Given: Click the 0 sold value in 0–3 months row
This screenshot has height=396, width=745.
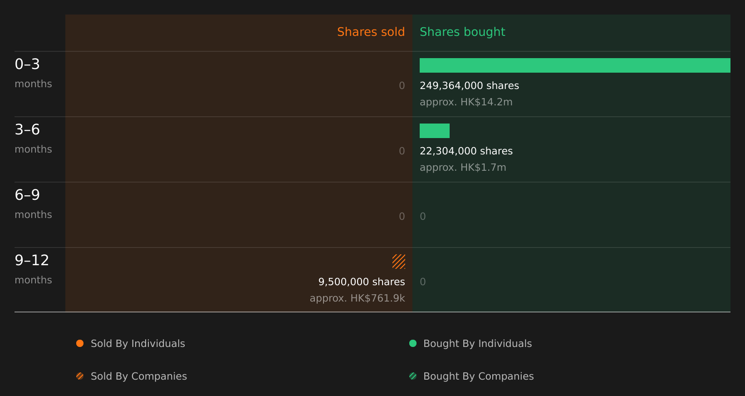Looking at the screenshot, I should [x=402, y=86].
